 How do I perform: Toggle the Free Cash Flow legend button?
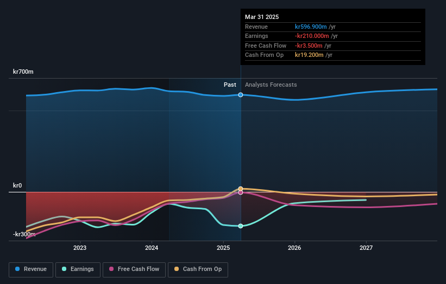(134, 269)
